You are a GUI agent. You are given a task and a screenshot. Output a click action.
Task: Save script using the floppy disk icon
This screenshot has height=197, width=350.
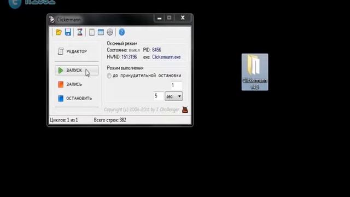[68, 32]
